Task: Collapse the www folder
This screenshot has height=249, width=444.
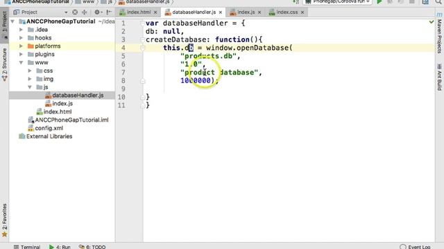Action: pos(21,62)
